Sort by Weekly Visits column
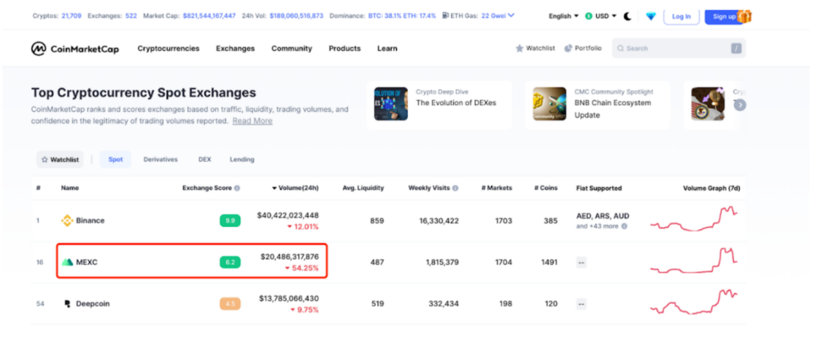828x338 pixels. point(429,188)
